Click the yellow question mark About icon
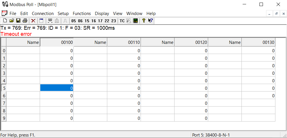 coord(143,21)
